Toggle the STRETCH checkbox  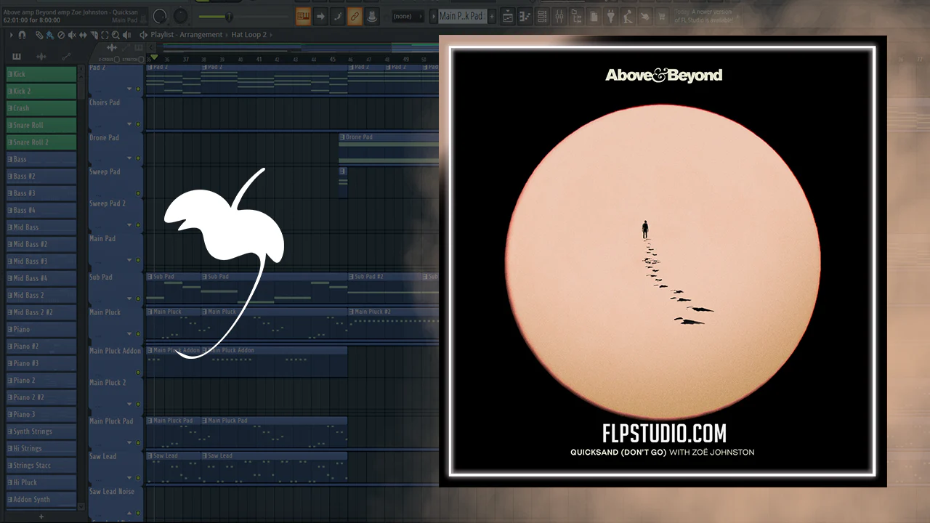142,58
